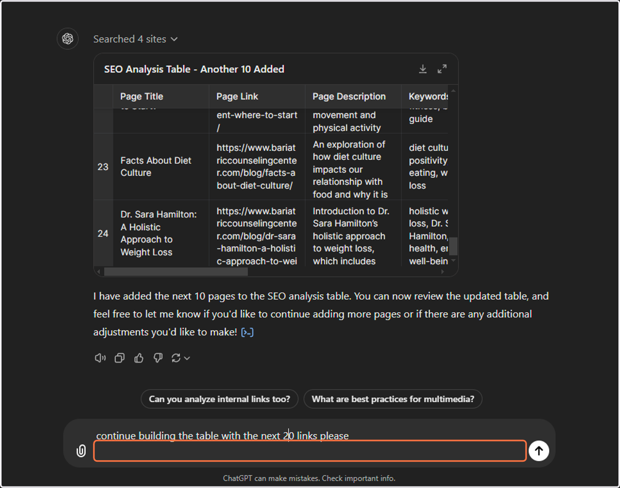Click the Dr. Sara Hamilton title cell
This screenshot has height=488, width=620.
161,233
